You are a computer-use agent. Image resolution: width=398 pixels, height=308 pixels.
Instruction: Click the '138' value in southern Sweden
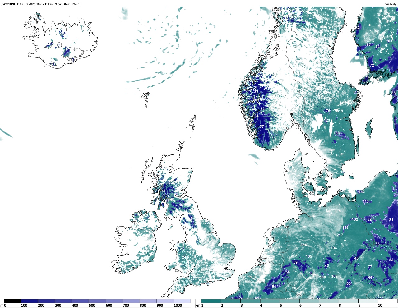(x=337, y=133)
